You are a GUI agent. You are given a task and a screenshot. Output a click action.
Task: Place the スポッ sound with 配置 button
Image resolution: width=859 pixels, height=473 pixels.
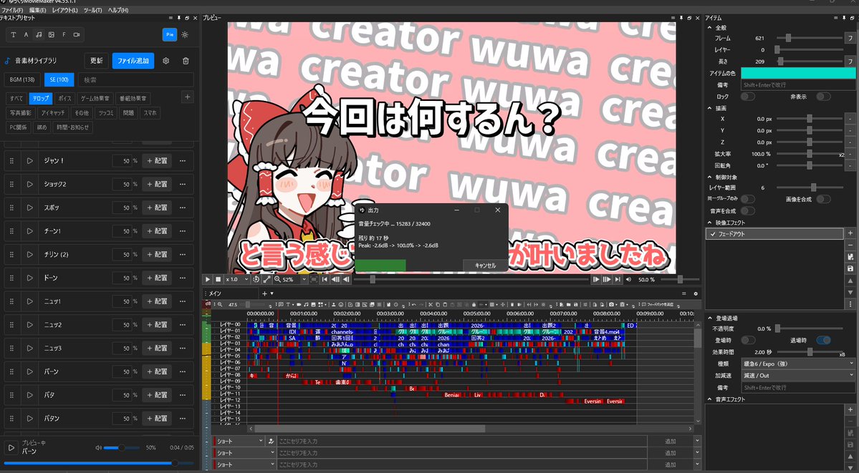click(x=157, y=208)
